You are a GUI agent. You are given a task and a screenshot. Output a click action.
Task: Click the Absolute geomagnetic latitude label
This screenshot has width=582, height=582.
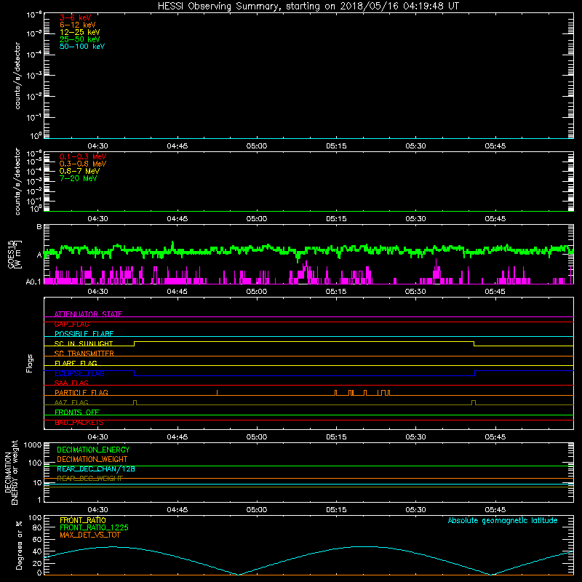point(503,520)
